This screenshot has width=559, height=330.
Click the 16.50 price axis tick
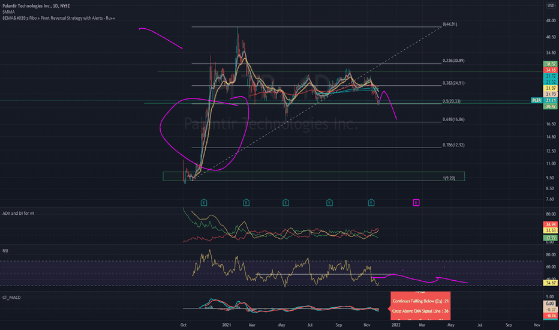tap(551, 124)
